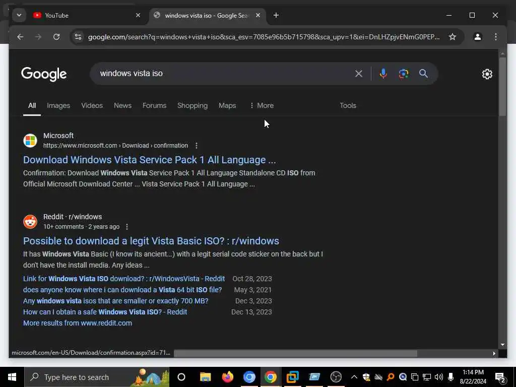This screenshot has width=516, height=387.
Task: Click Windows taskbar search box
Action: click(x=97, y=377)
